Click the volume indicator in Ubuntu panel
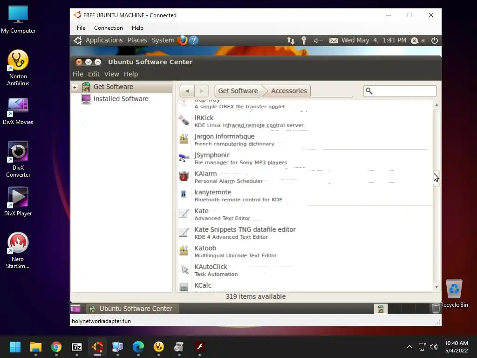The image size is (477, 358). click(319, 41)
